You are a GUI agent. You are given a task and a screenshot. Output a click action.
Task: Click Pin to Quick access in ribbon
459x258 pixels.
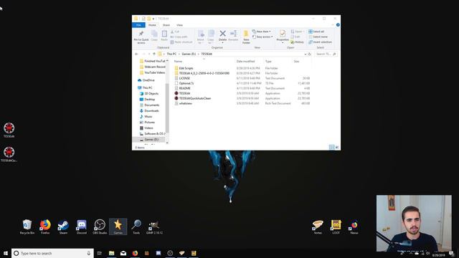(x=141, y=37)
